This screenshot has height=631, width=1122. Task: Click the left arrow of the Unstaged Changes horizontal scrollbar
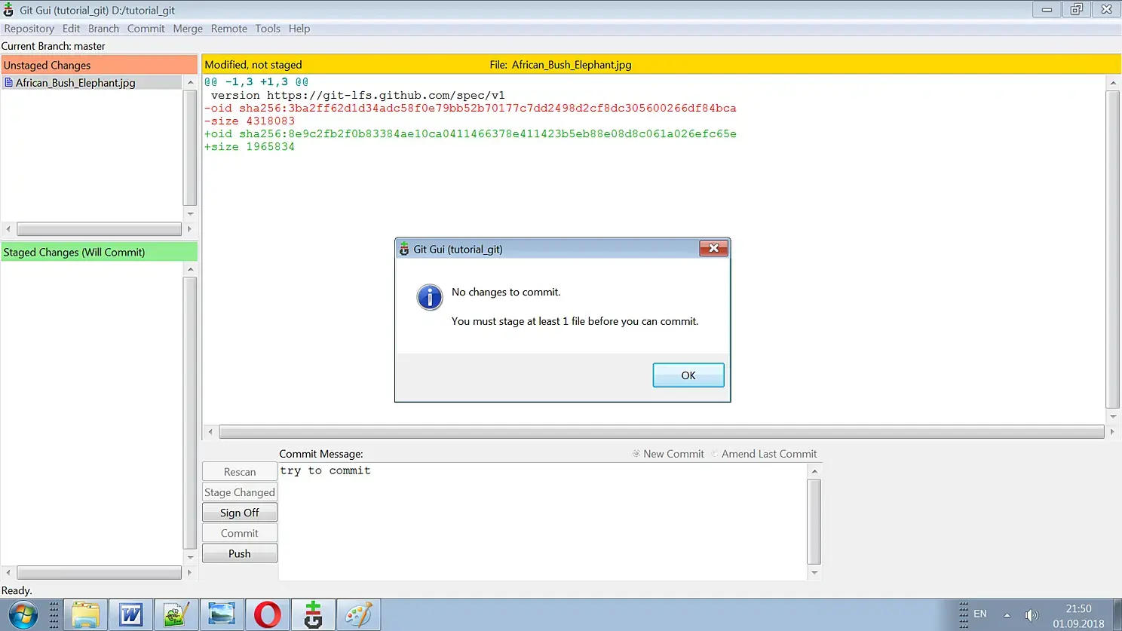coord(8,228)
